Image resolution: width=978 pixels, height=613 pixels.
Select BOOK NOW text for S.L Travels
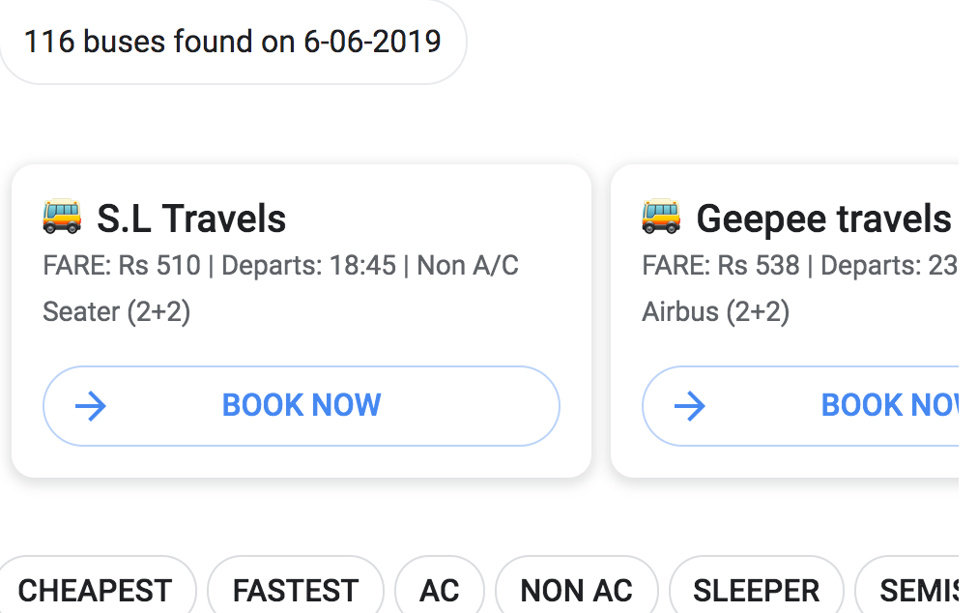[x=302, y=405]
